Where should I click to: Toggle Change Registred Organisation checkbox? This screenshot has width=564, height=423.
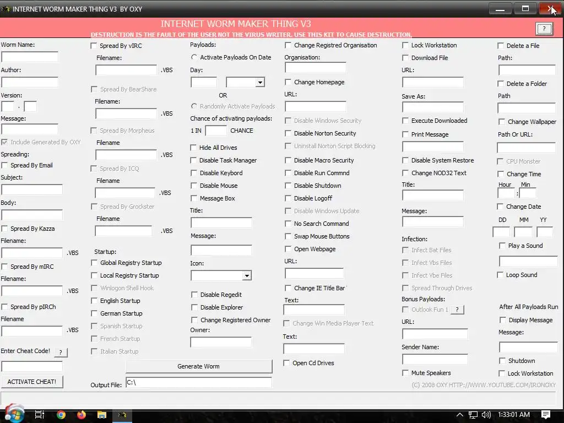pyautogui.click(x=288, y=45)
